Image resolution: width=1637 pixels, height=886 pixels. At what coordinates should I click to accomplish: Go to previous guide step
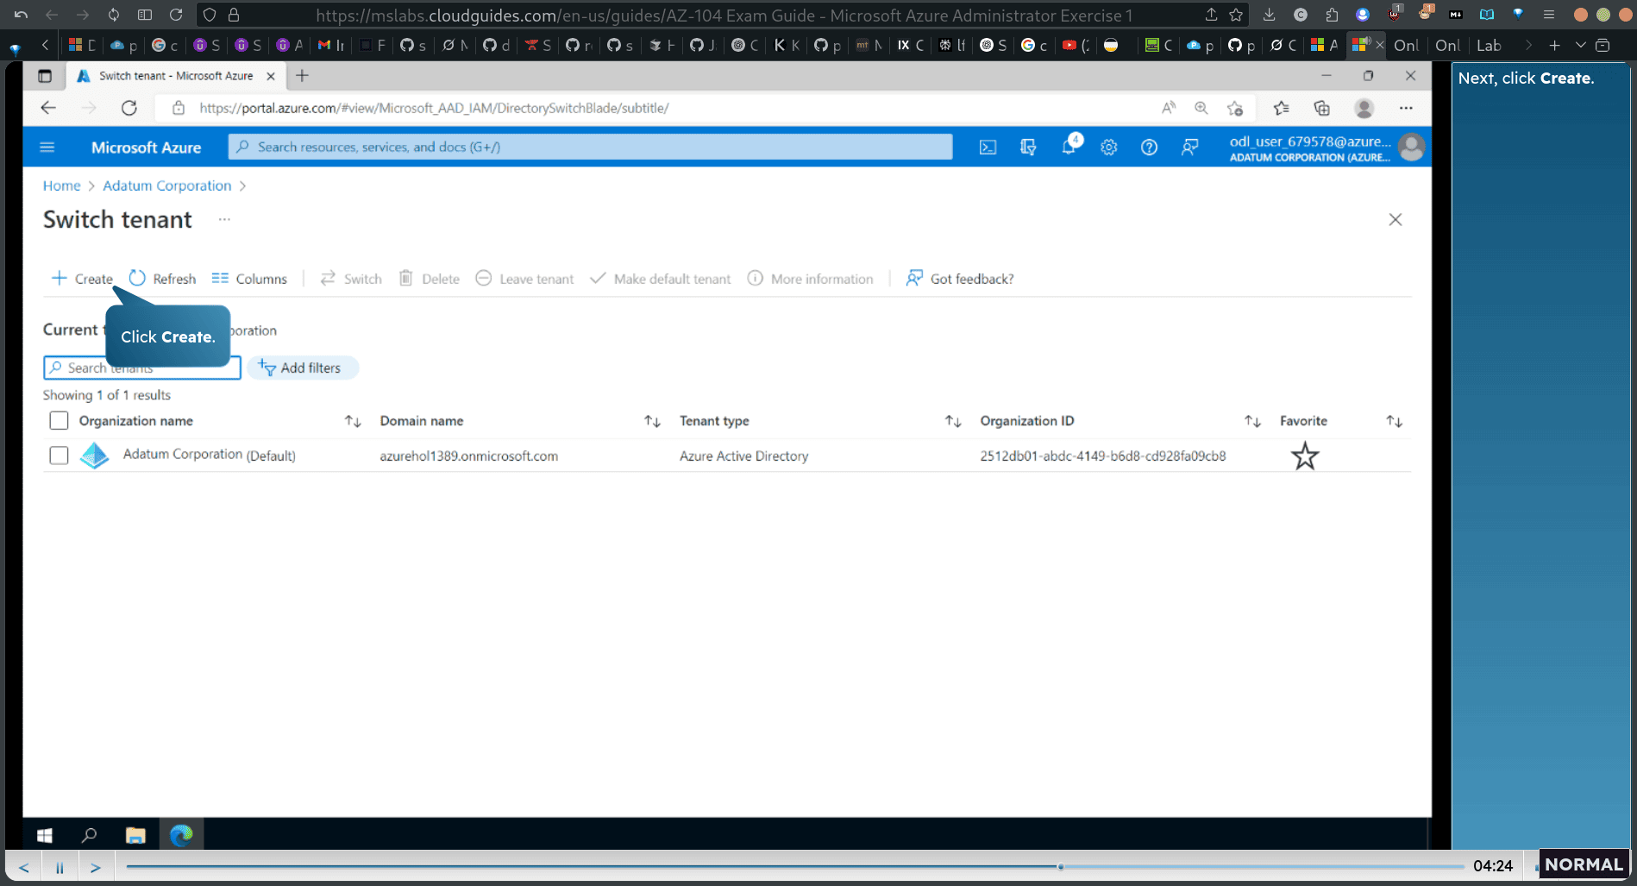(23, 867)
